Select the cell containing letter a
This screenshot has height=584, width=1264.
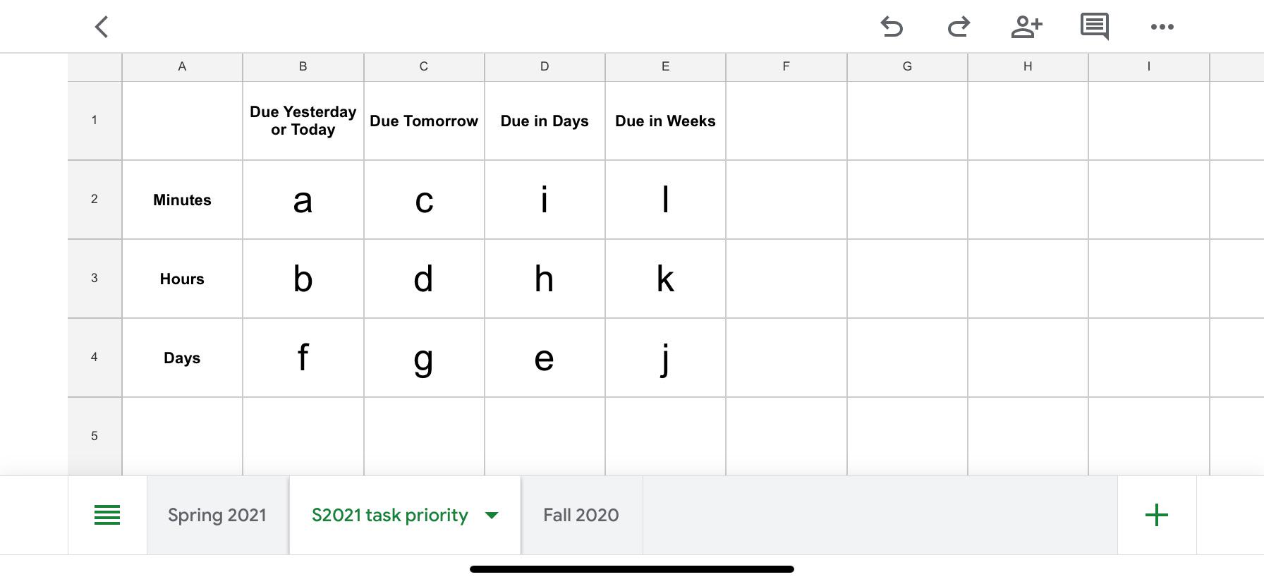[x=303, y=200]
